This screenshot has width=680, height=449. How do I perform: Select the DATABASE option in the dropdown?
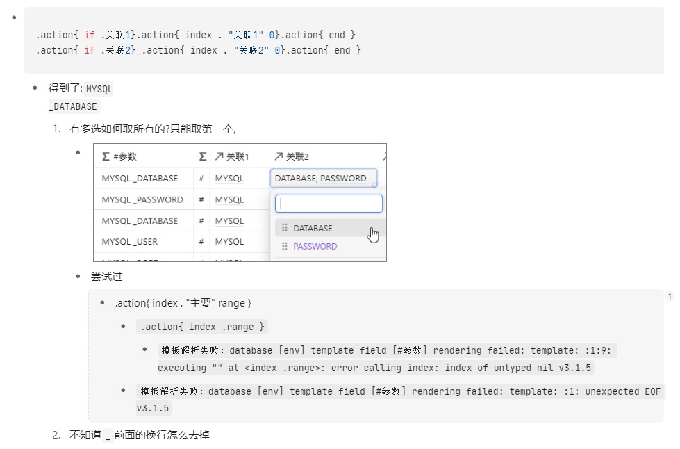tap(313, 227)
